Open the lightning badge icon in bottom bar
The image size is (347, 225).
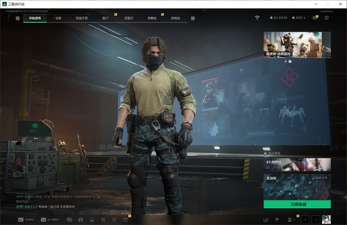click(x=114, y=220)
